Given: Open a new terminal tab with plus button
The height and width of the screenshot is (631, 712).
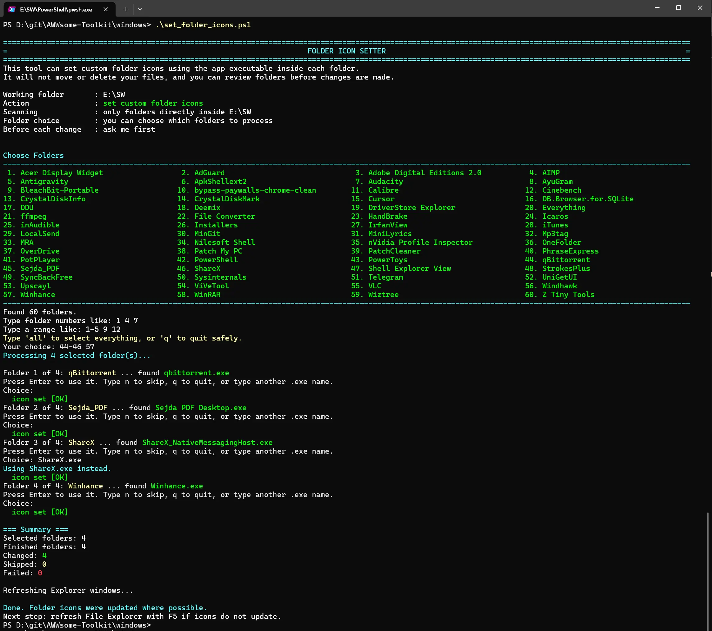Looking at the screenshot, I should coord(126,9).
